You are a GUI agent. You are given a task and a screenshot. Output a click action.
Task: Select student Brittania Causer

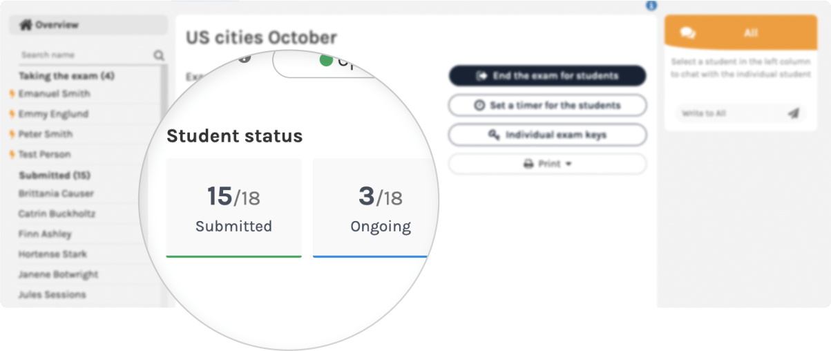[x=56, y=193]
